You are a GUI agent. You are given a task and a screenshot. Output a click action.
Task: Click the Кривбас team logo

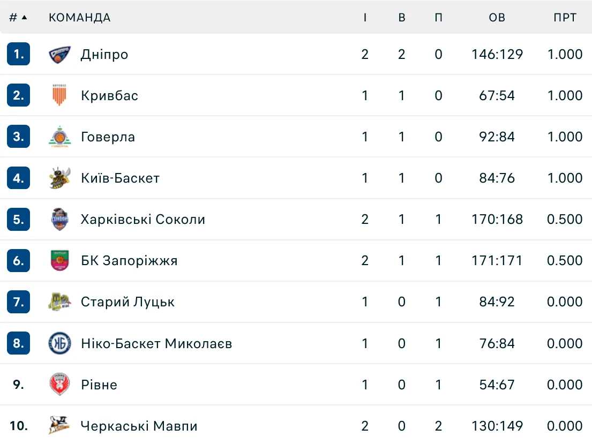click(59, 95)
